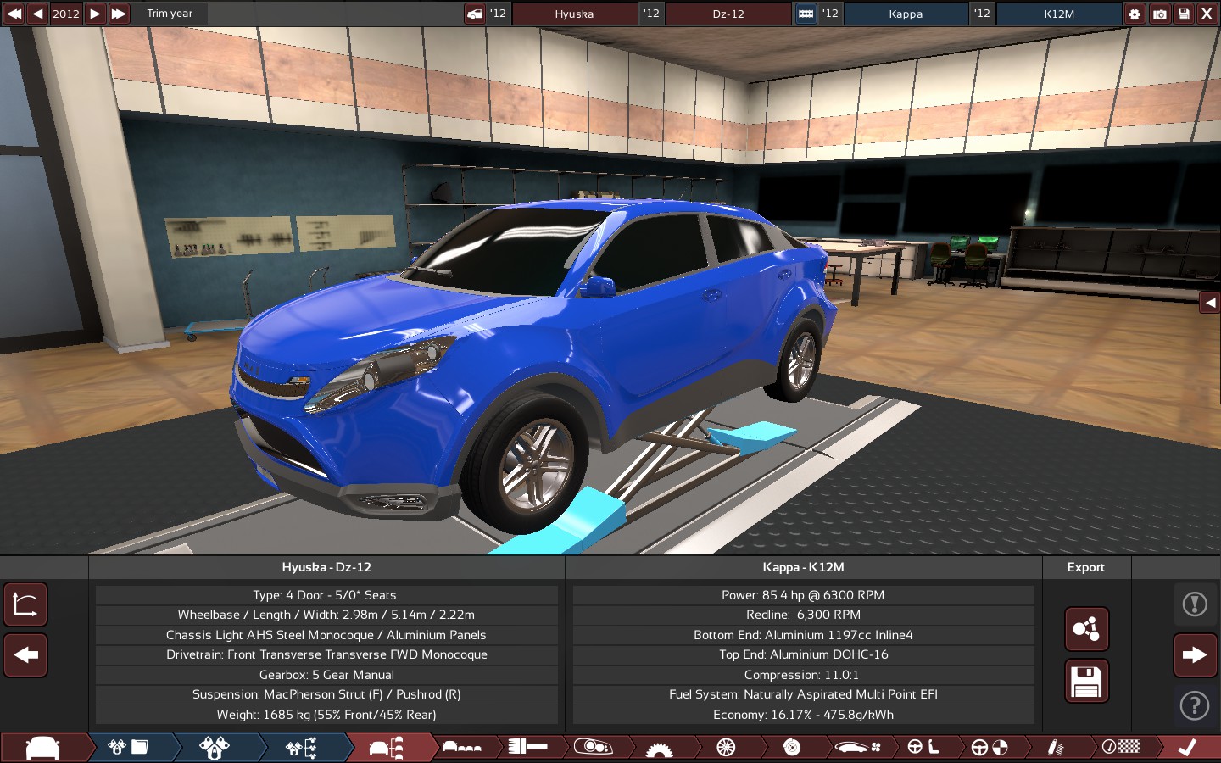Click the Chassis Light AHS Steel Monocoque row
The image size is (1221, 763).
tap(326, 635)
